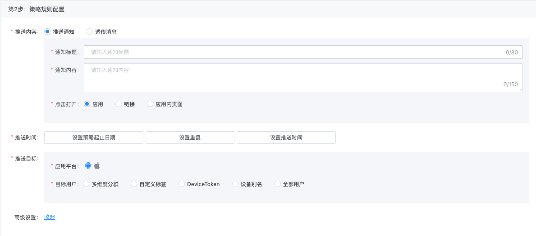The image size is (536, 236).
Task: Collapse advanced settings via 收起 link
Action: click(50, 217)
